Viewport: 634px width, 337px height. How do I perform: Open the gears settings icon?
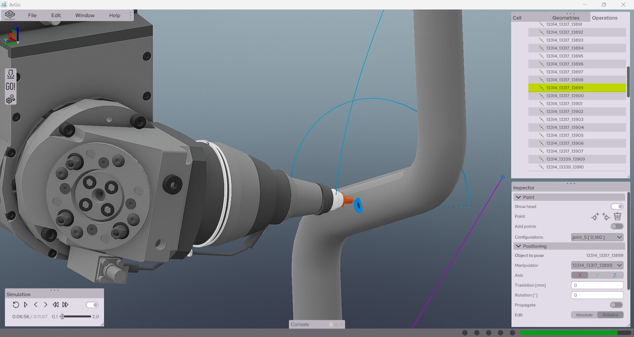click(11, 99)
